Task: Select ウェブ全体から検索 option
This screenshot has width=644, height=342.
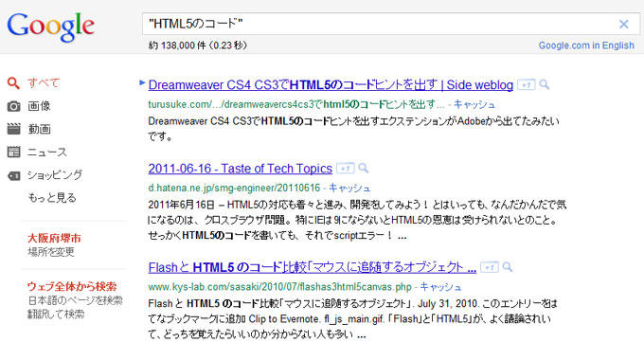Action: 72,286
